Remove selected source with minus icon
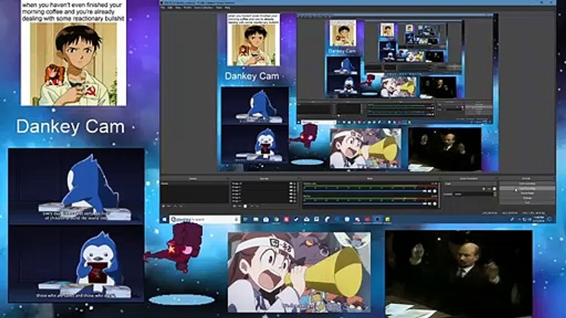The image size is (566, 318). pyautogui.click(x=239, y=206)
